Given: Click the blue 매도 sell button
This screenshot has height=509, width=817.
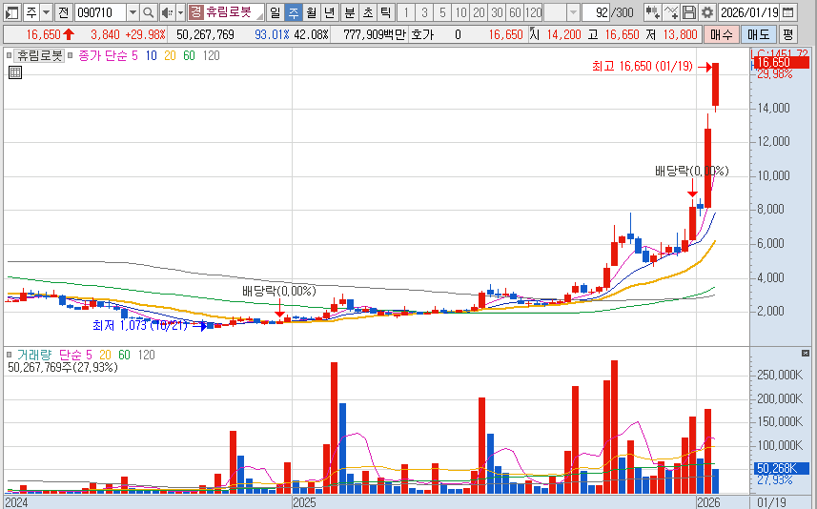Looking at the screenshot, I should pos(759,34).
